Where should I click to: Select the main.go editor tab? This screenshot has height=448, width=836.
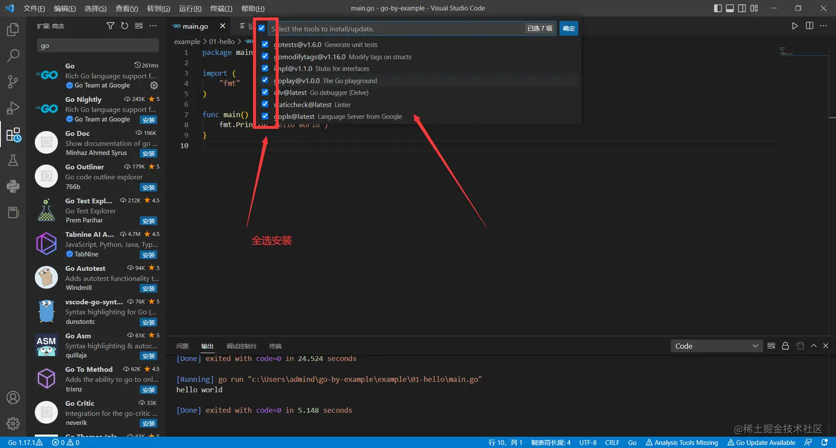coord(198,26)
